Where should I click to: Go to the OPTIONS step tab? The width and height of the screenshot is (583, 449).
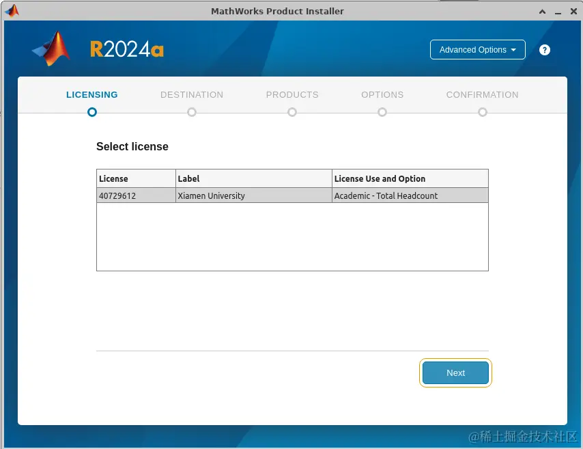[x=382, y=94]
